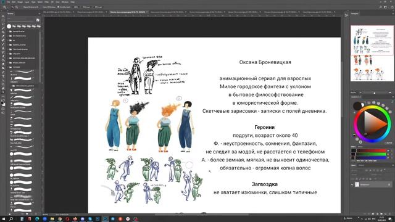Open the Layer menu
Viewport: 395px width, 222px height.
click(27, 2)
